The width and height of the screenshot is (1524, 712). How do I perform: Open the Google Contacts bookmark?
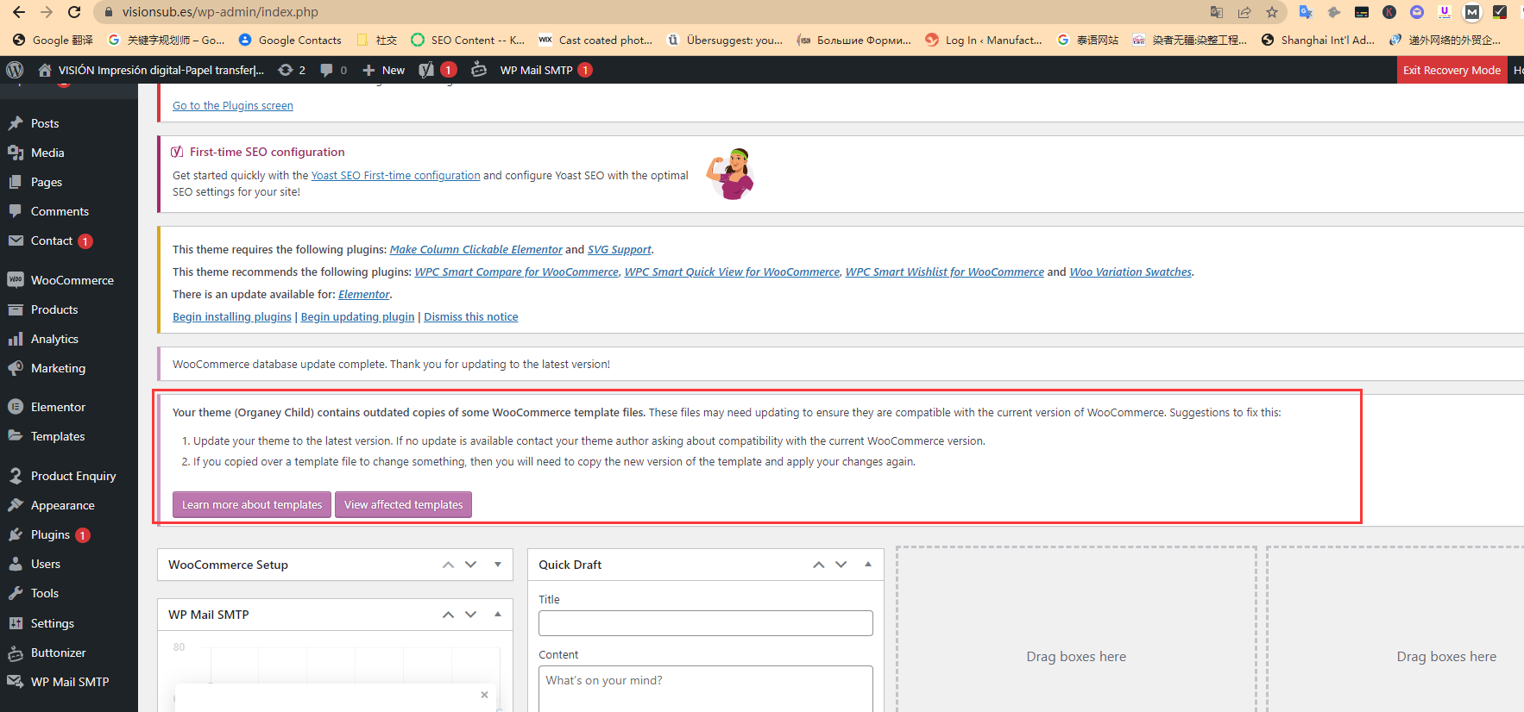click(x=290, y=40)
